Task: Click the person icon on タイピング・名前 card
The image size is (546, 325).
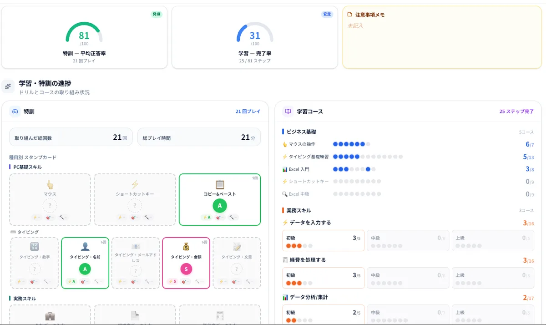Action: point(85,247)
